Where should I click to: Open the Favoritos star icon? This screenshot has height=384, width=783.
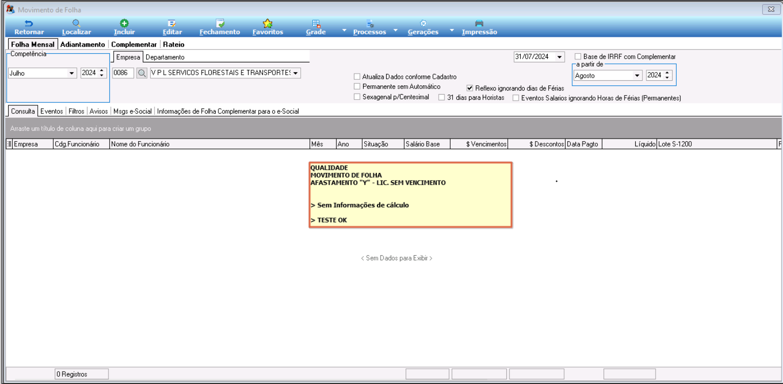[x=267, y=24]
